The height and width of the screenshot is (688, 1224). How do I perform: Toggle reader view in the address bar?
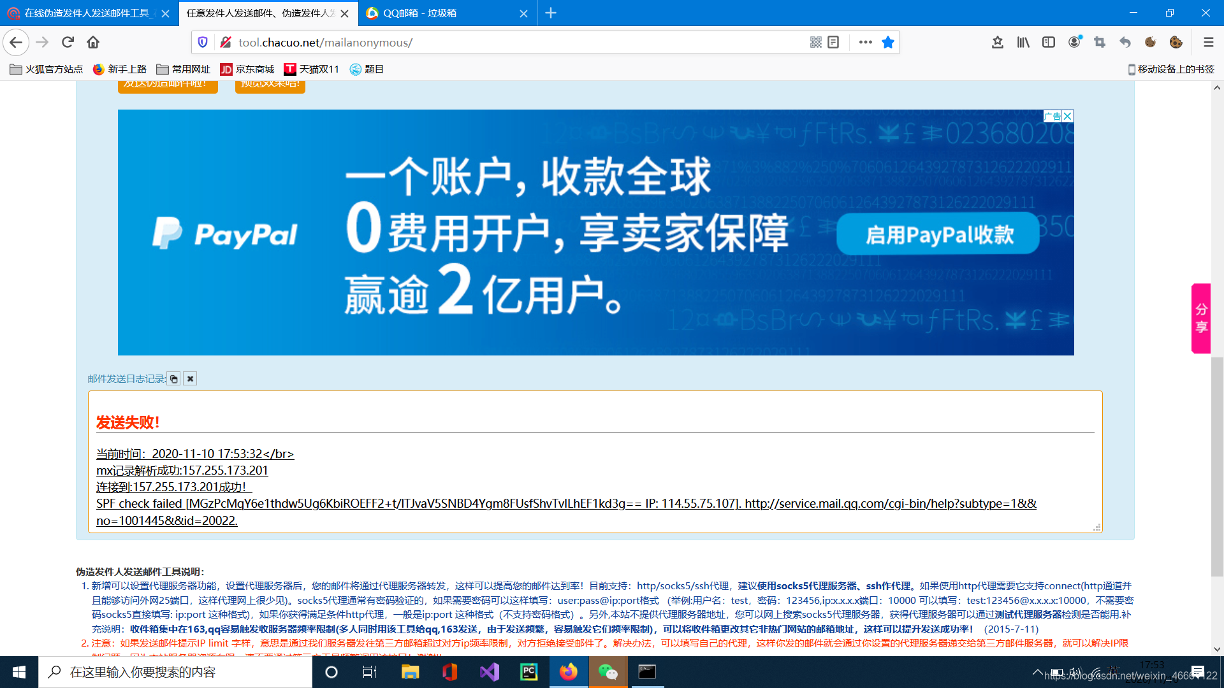pyautogui.click(x=833, y=42)
